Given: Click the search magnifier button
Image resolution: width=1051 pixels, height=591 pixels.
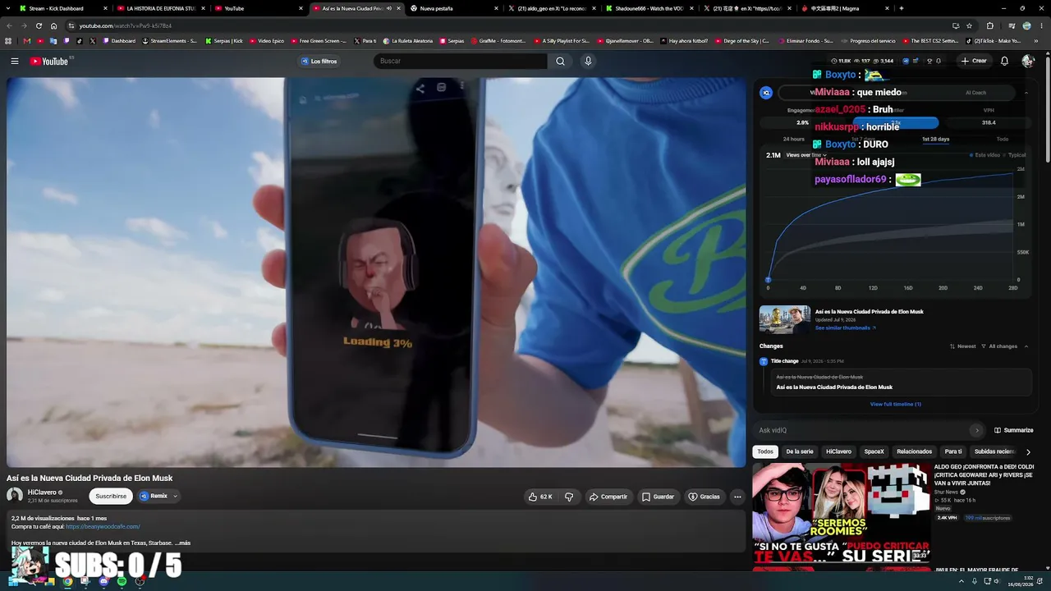Looking at the screenshot, I should click(x=560, y=62).
